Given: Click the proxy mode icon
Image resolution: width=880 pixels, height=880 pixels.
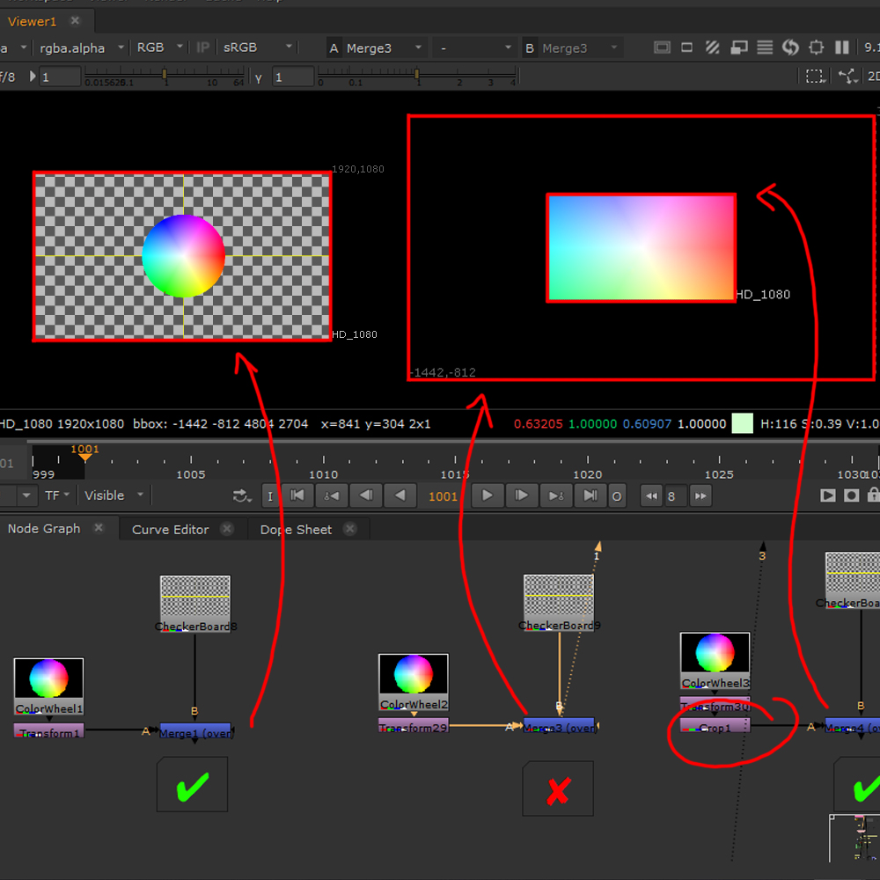Looking at the screenshot, I should pyautogui.click(x=738, y=48).
